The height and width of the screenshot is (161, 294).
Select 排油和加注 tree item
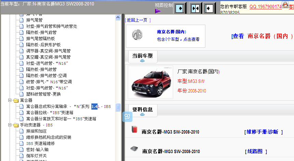36,131
